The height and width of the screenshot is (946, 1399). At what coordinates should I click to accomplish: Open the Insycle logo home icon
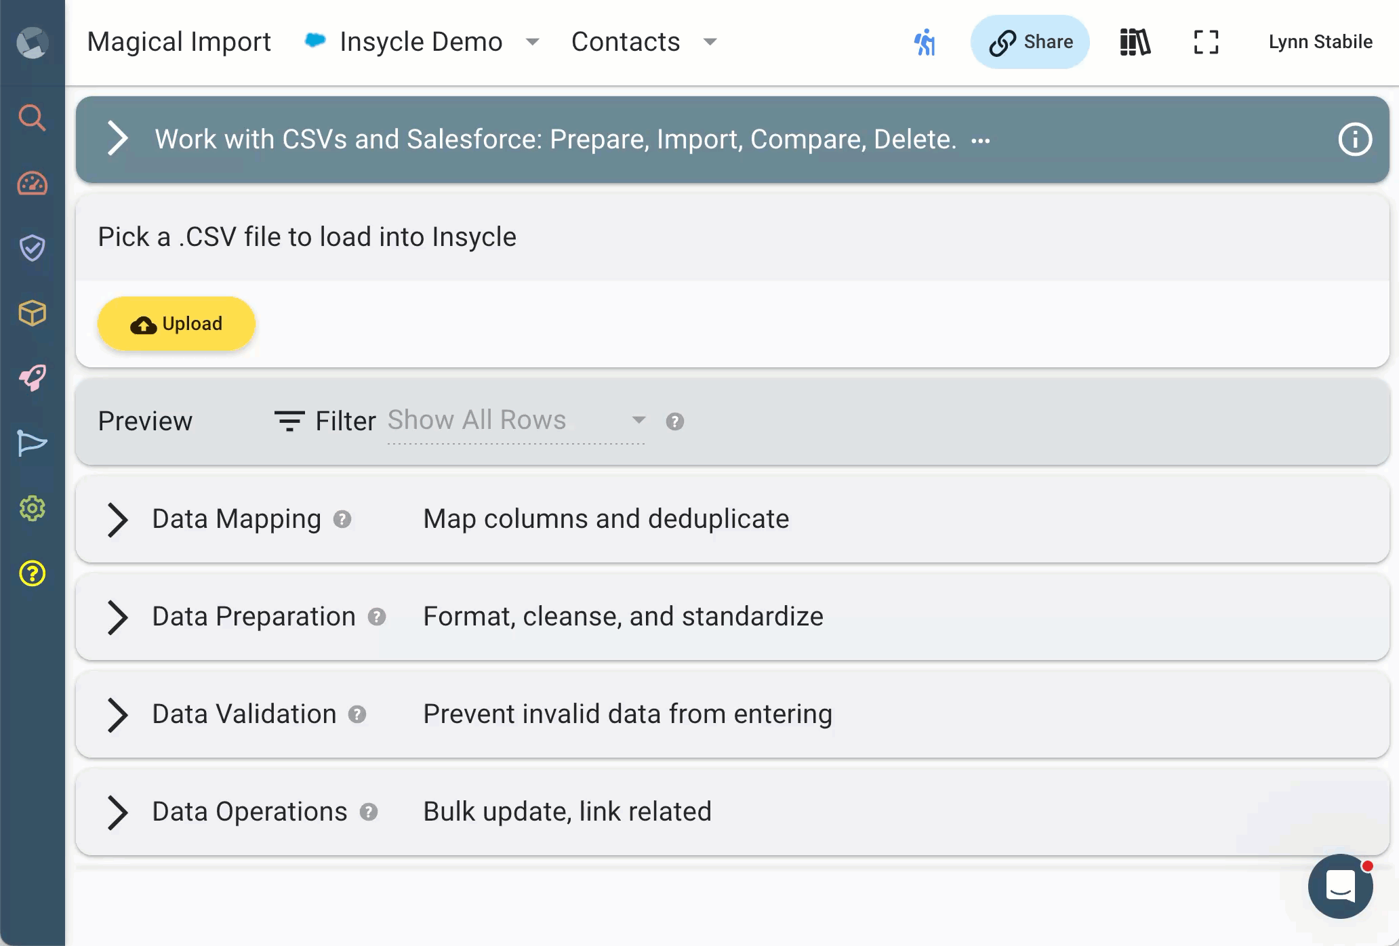point(32,43)
